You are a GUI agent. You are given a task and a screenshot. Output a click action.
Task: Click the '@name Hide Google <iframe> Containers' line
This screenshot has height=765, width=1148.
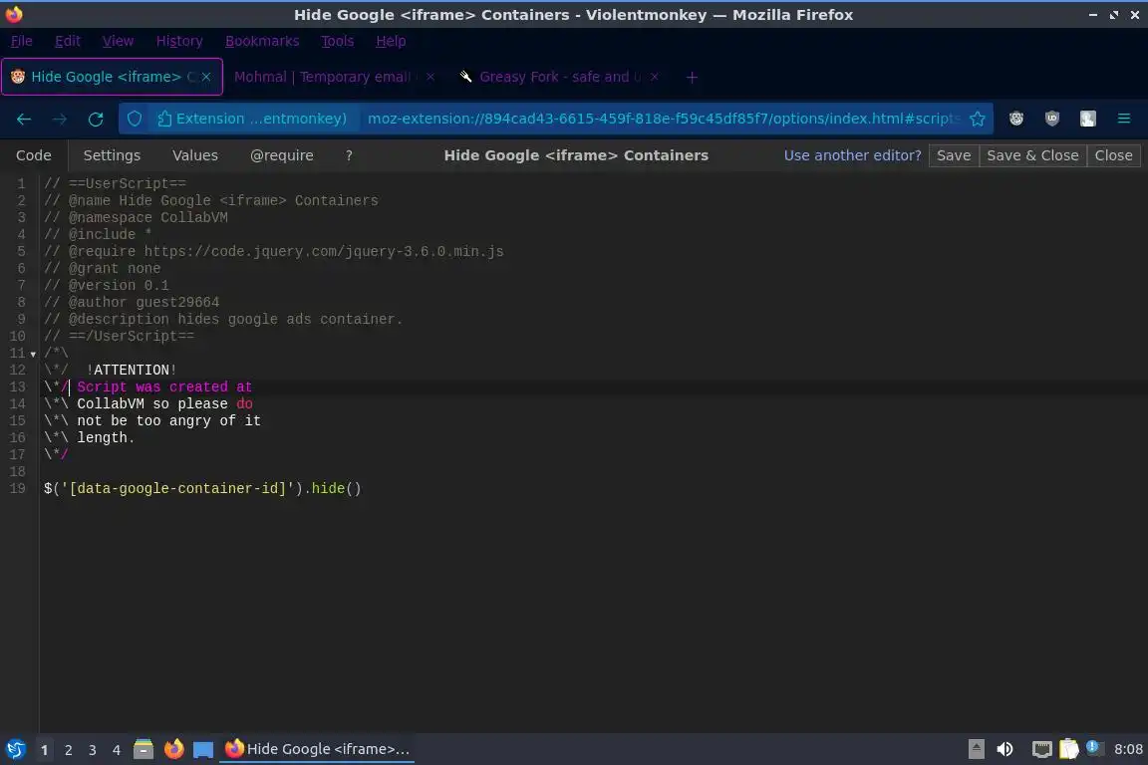210,200
